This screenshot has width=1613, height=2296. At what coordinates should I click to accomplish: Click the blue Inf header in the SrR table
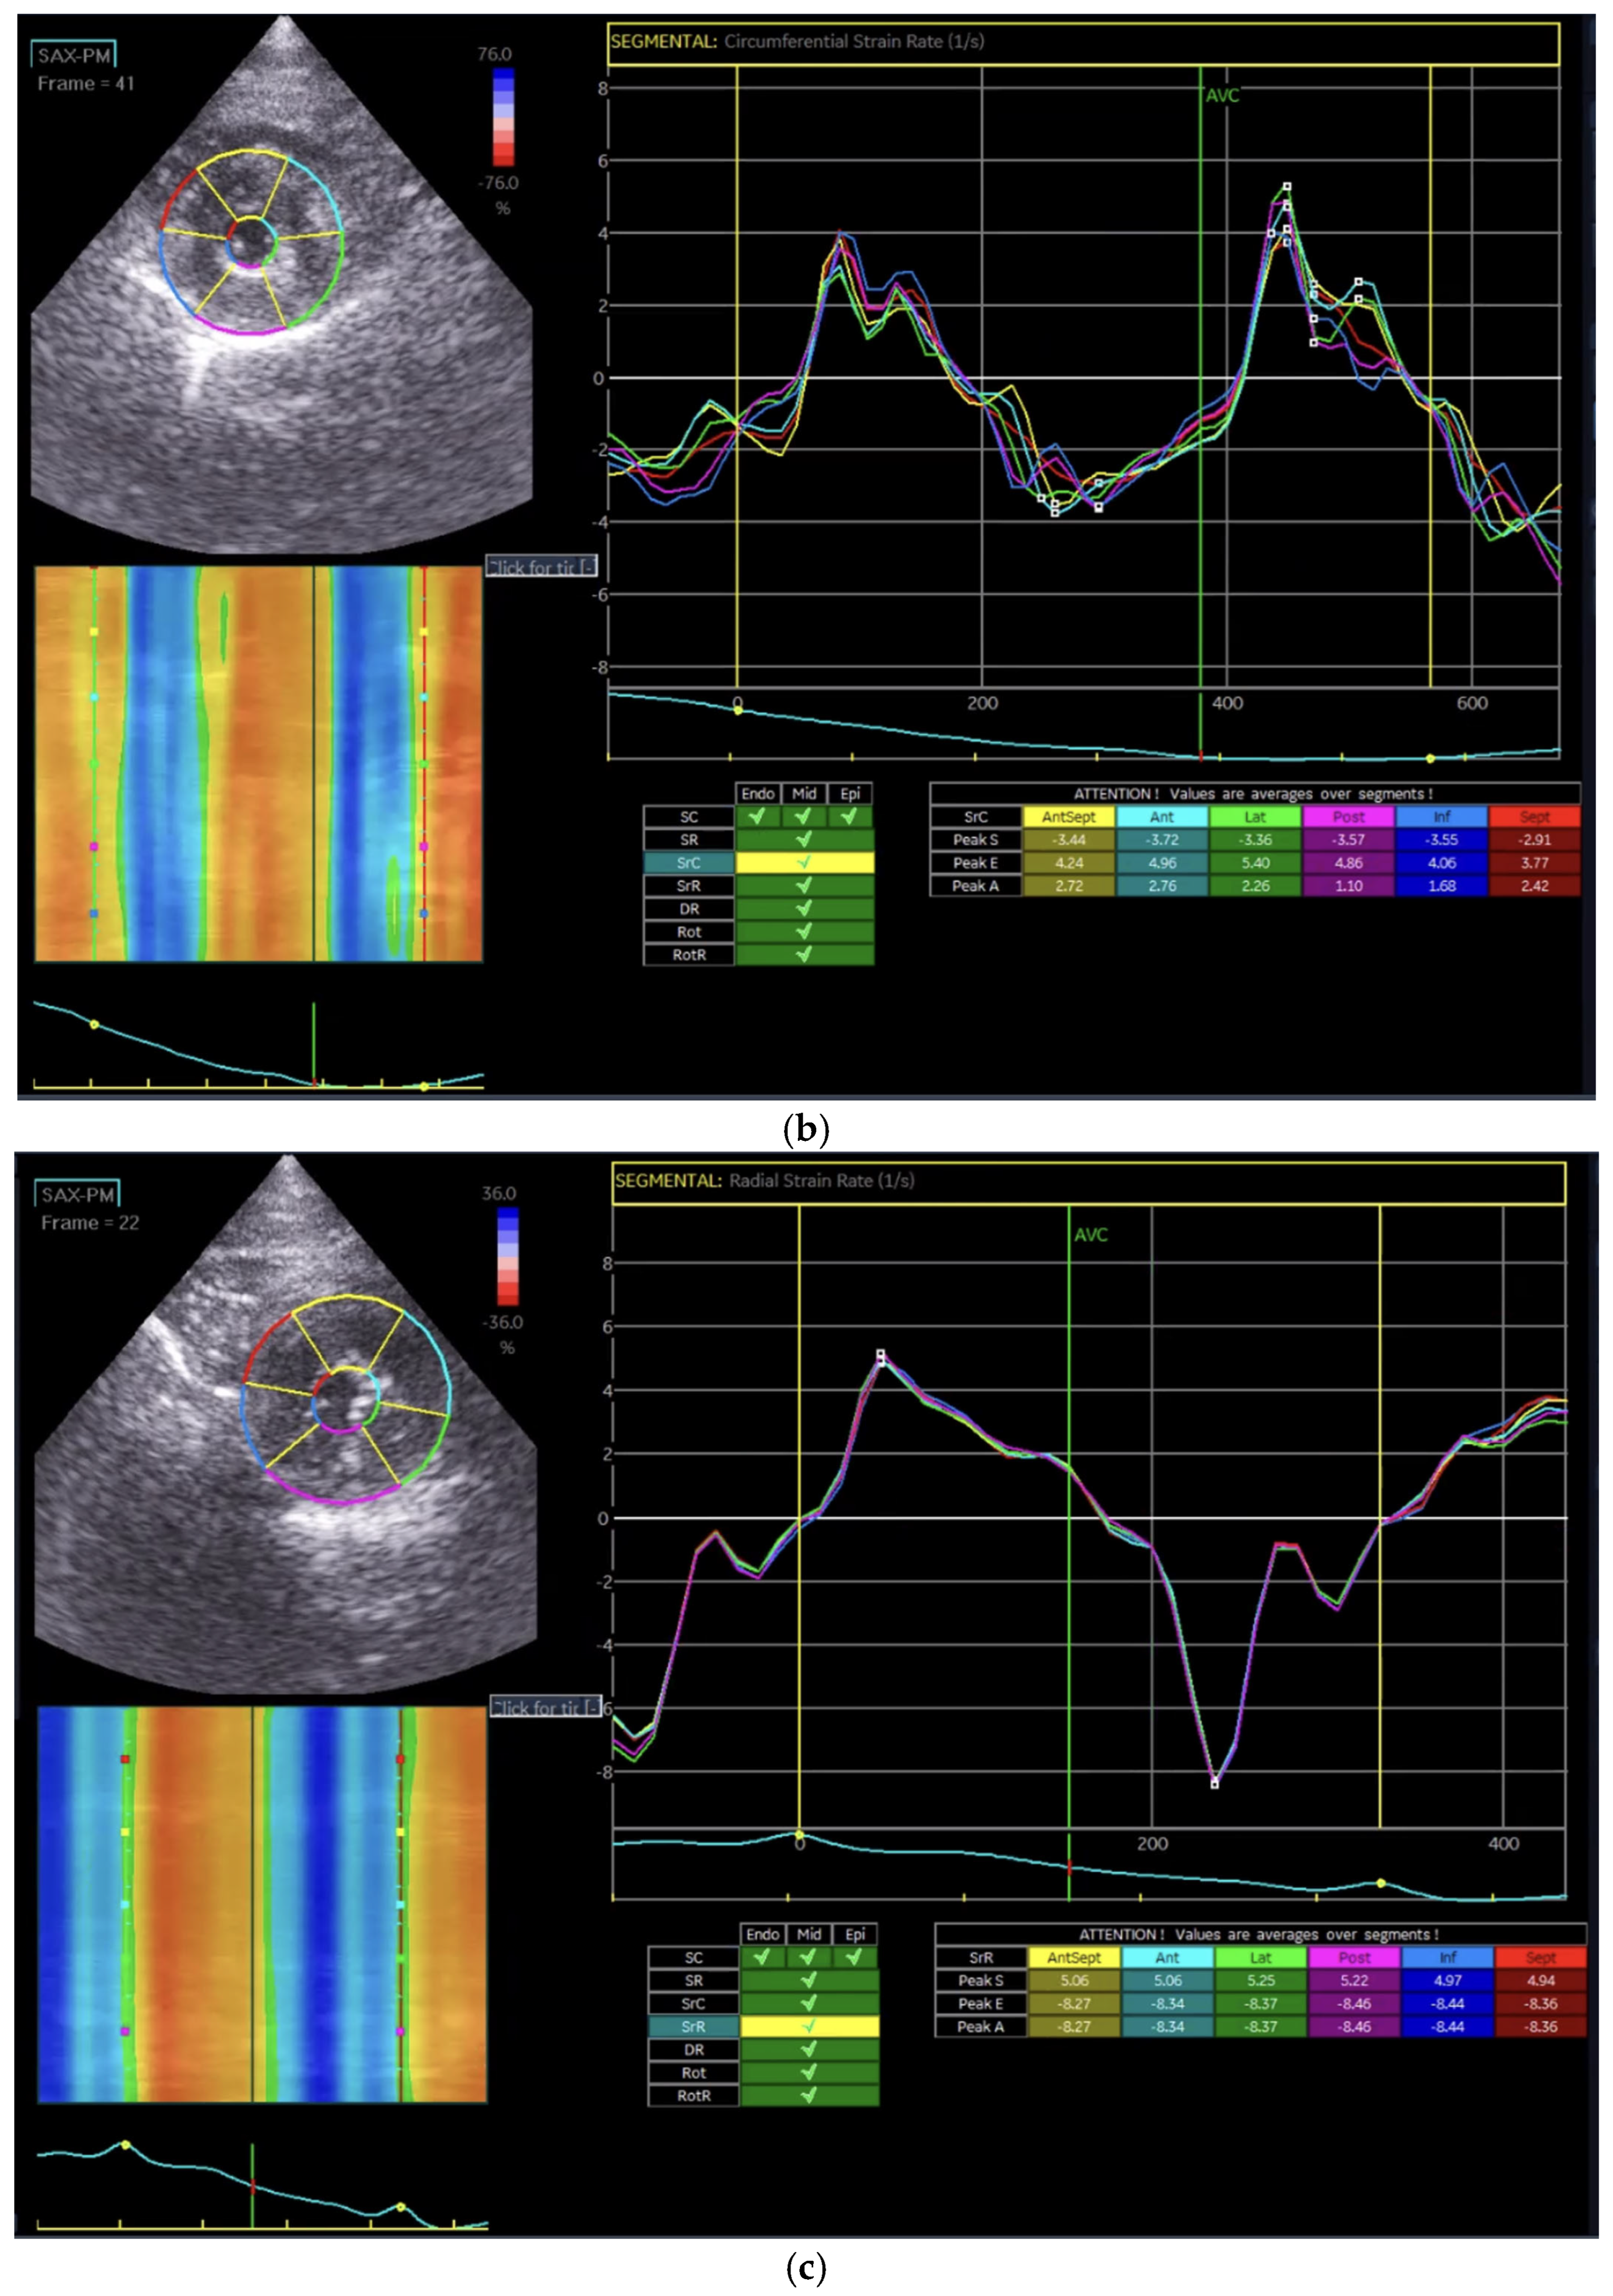[1447, 1957]
